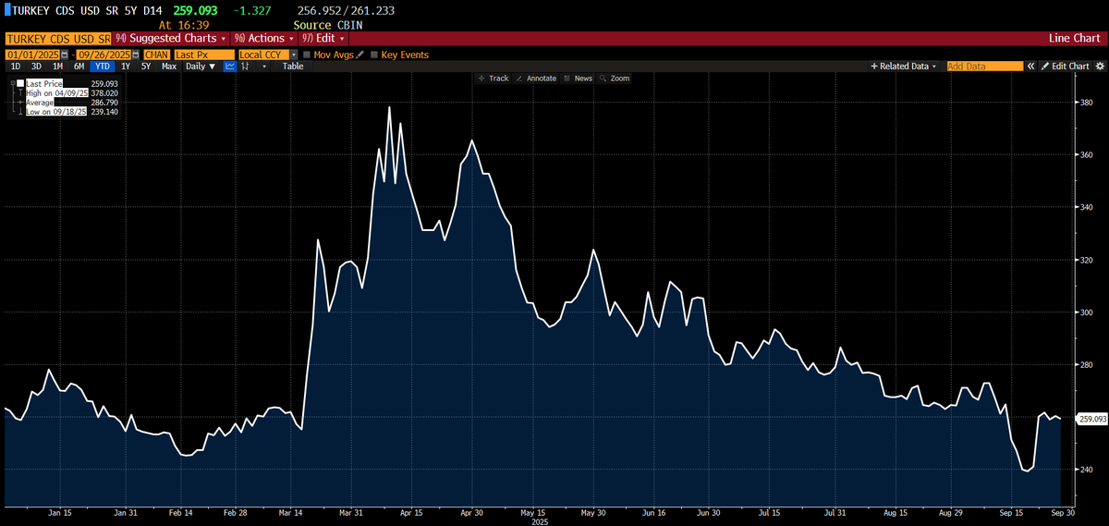Switch to the candlestick chart type icon
Viewport: 1109px width, 526px height.
tap(245, 67)
